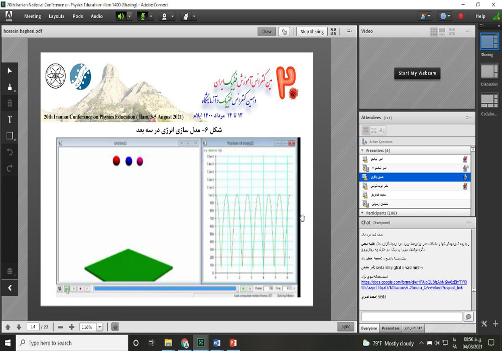Image resolution: width=502 pixels, height=351 pixels.
Task: Click the pointer icon next to Draw
Action: (285, 32)
